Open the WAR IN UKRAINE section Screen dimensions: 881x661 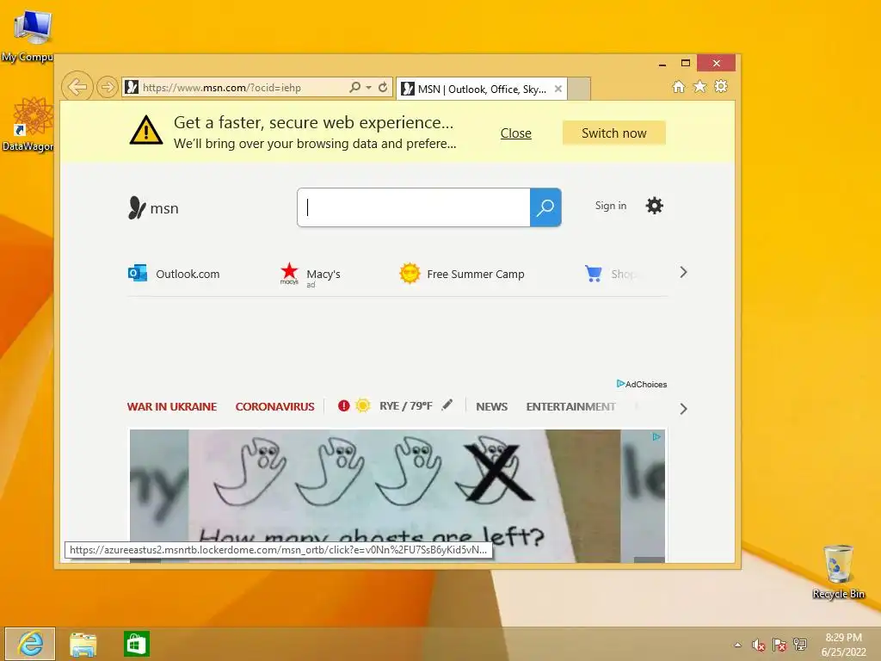[172, 406]
